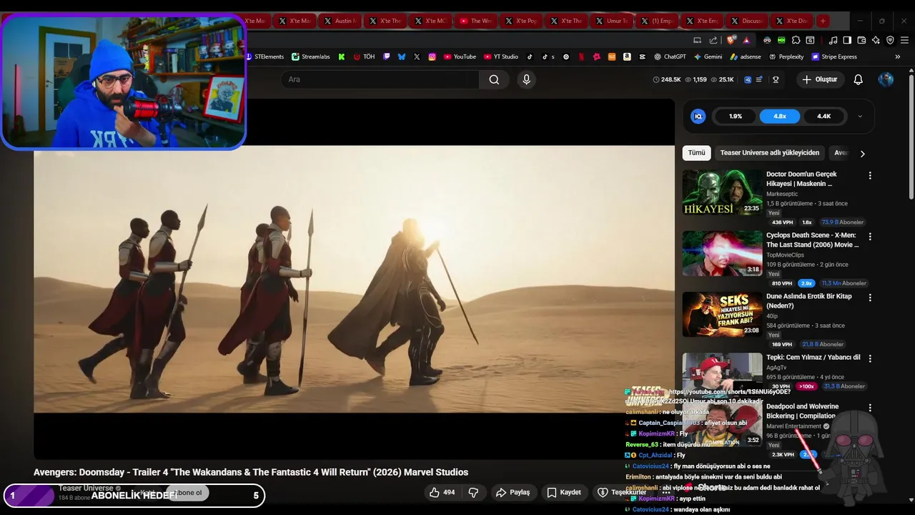
Task: Click into the 'Ara' search field
Action: (380, 79)
